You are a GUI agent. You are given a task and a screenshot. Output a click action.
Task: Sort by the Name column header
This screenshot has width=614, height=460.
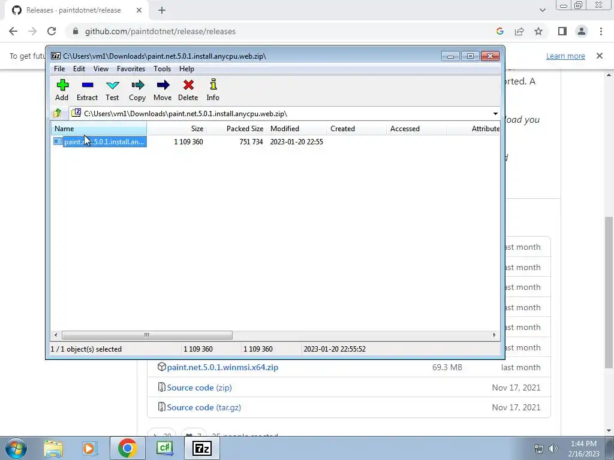click(x=99, y=129)
